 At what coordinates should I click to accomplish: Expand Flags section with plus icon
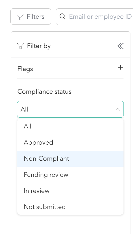(120, 68)
